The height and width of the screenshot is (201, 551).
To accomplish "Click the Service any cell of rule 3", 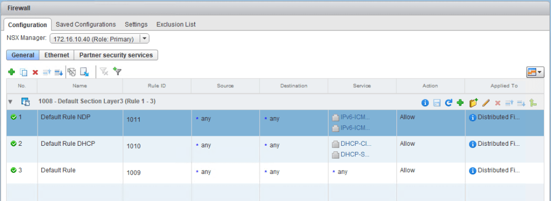I will tap(362, 173).
